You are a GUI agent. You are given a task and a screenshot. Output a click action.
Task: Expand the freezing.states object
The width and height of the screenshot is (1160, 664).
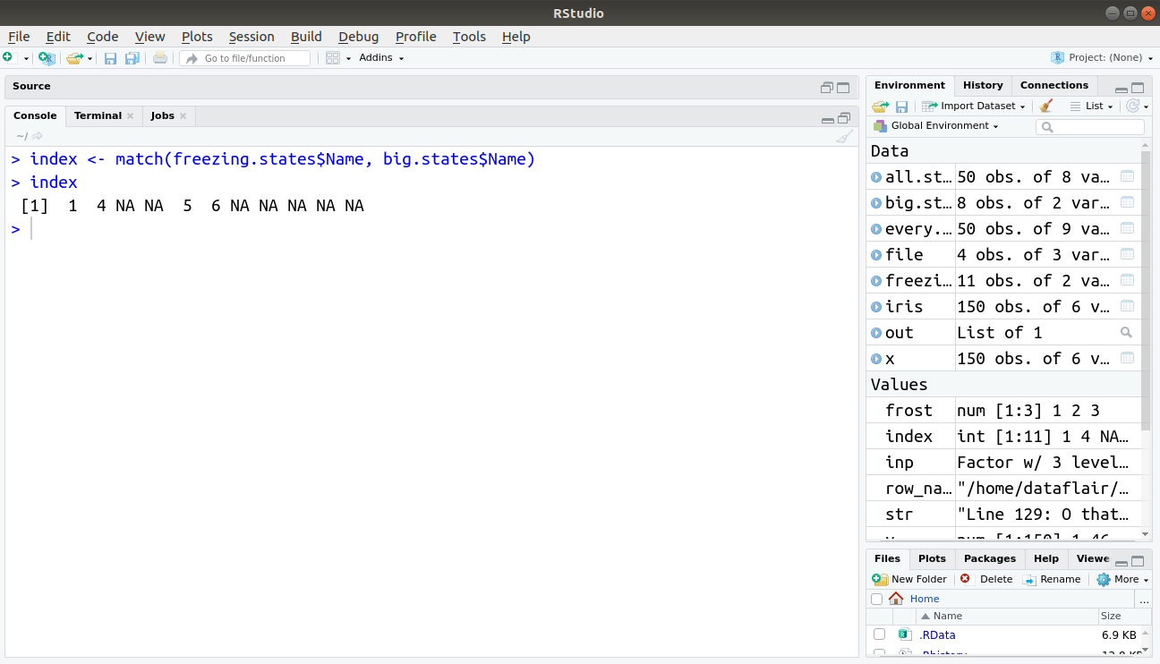point(875,280)
